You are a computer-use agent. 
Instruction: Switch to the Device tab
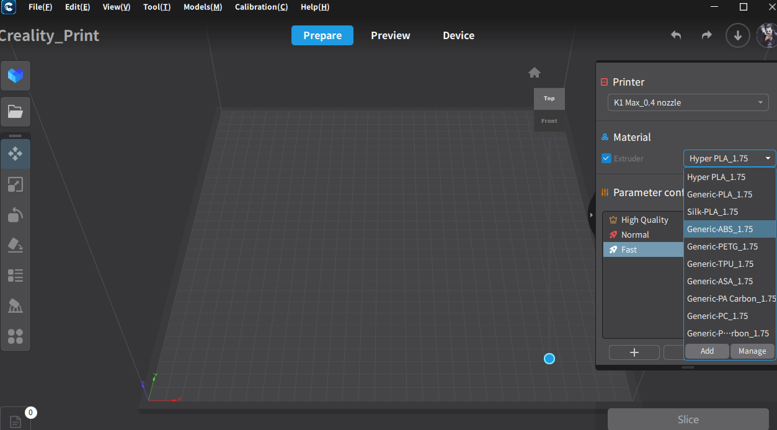(459, 35)
